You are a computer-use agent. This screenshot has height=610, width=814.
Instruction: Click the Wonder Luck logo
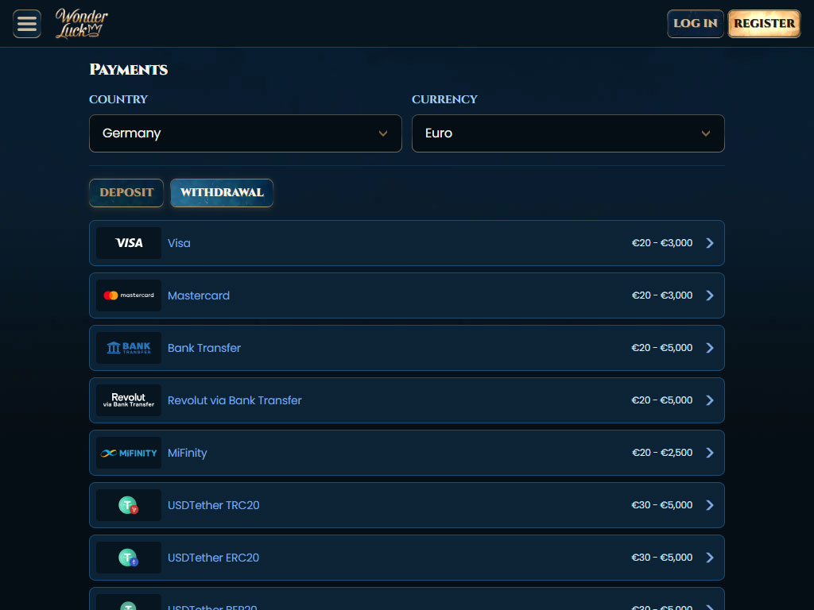(82, 24)
